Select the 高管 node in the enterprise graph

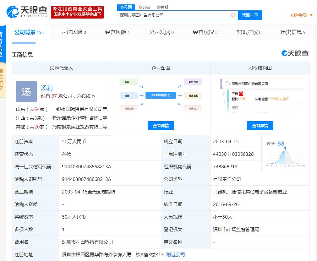point(128,95)
